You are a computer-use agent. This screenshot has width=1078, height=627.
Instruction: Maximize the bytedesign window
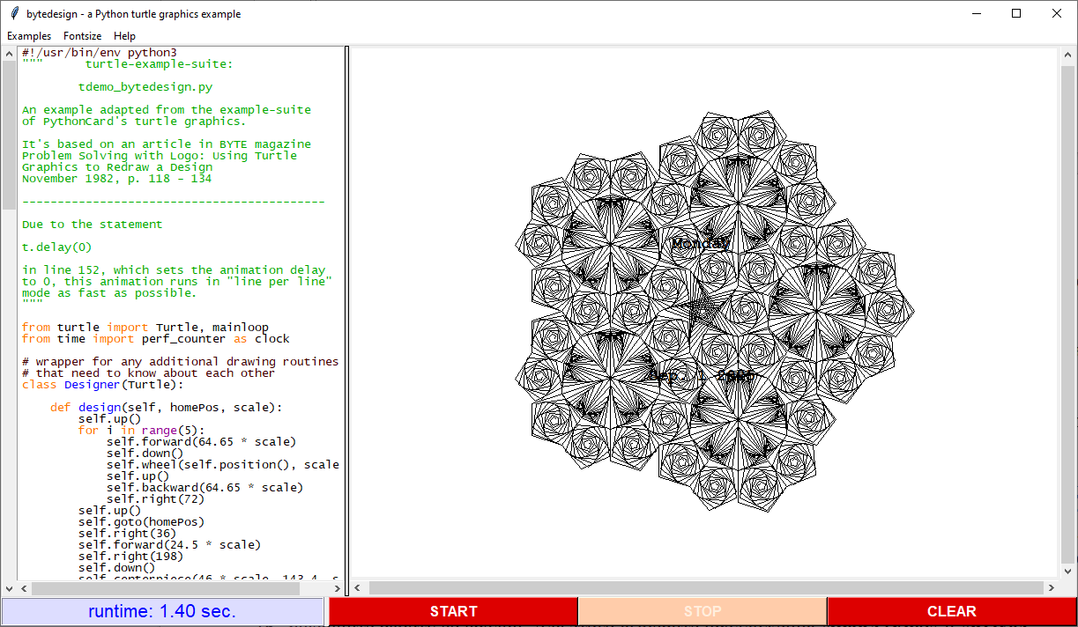tap(1016, 13)
